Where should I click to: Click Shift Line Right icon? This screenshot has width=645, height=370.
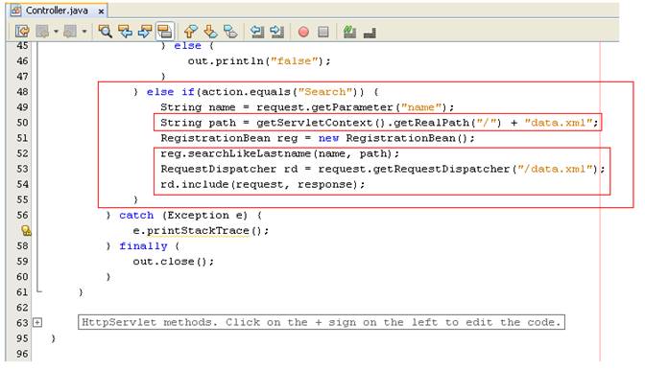tap(276, 32)
